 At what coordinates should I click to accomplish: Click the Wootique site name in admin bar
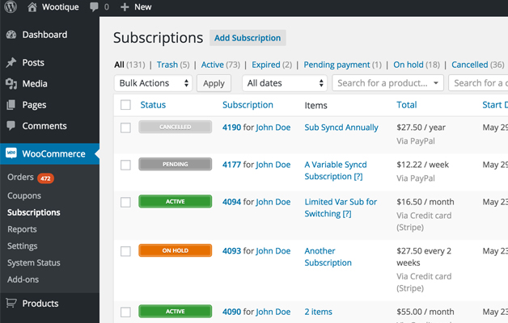coord(60,6)
